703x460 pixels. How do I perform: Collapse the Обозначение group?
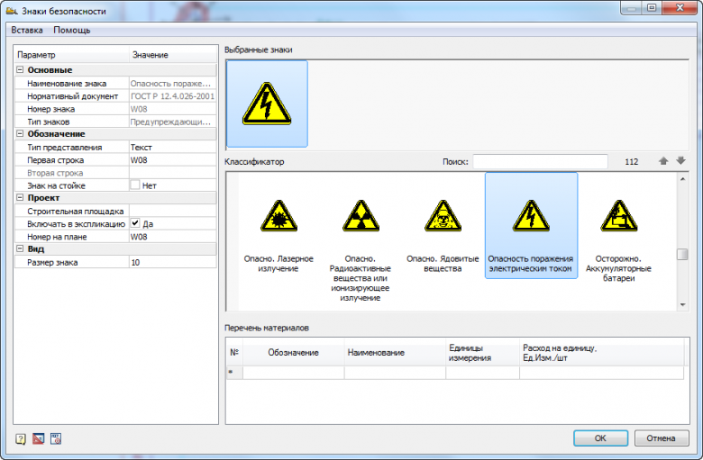click(x=20, y=133)
